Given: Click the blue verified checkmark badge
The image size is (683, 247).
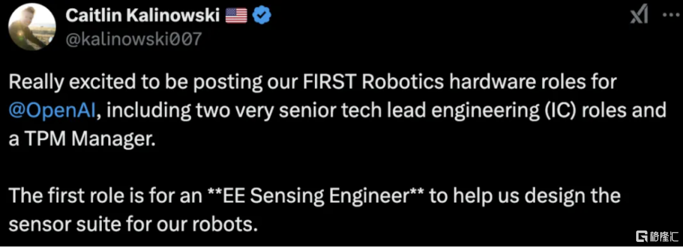Looking at the screenshot, I should click(x=262, y=16).
